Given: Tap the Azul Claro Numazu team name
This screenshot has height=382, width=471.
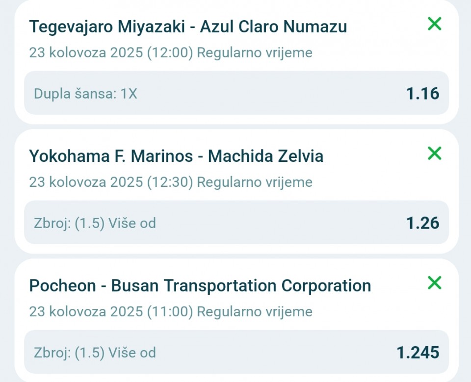Looking at the screenshot, I should point(273,26).
